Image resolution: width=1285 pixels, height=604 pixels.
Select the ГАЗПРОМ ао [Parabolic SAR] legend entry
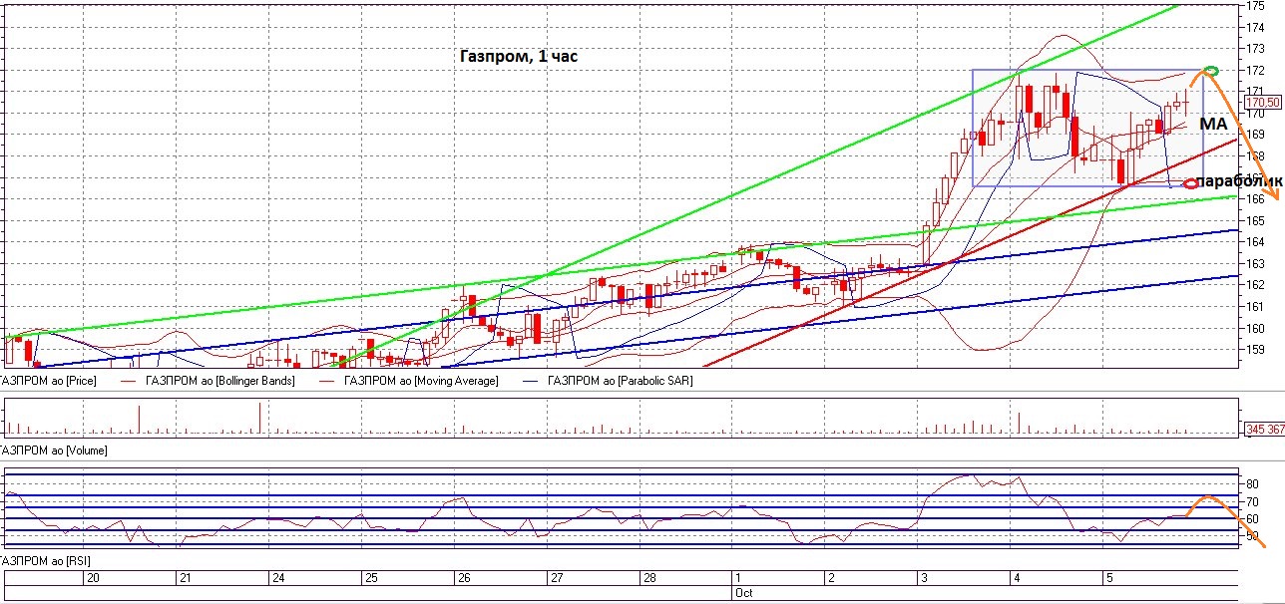pos(620,381)
